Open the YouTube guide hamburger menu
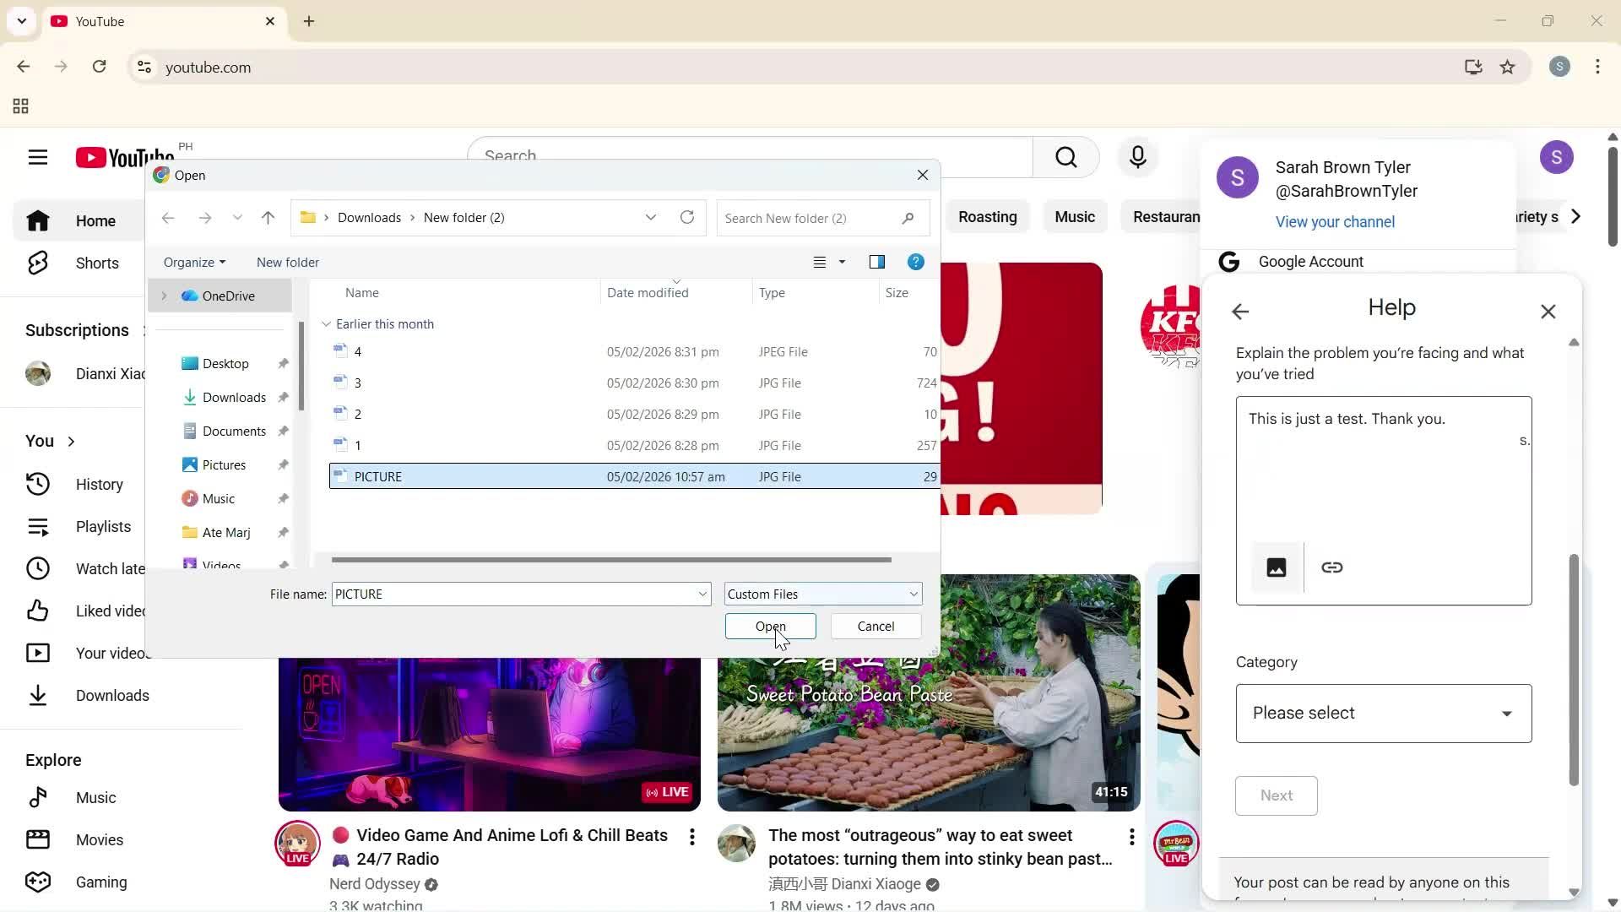Viewport: 1621px width, 912px height. coord(38,157)
